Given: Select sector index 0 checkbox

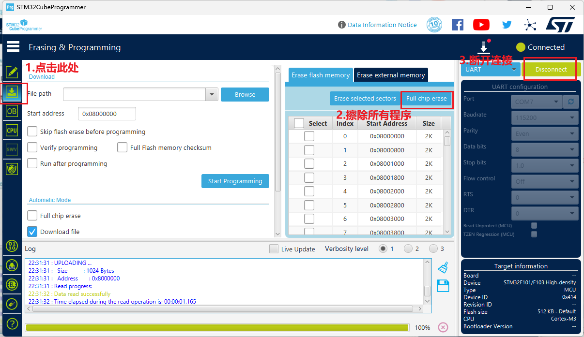Looking at the screenshot, I should point(309,136).
